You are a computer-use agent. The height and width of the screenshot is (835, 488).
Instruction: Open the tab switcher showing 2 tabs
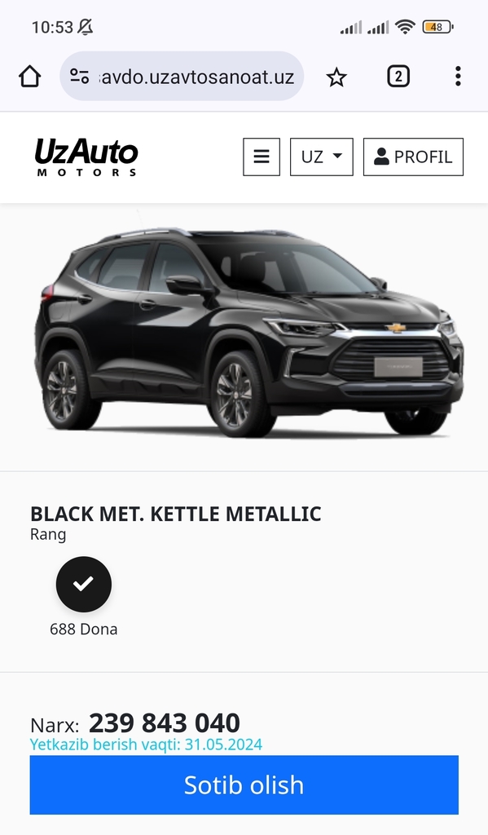pyautogui.click(x=398, y=76)
